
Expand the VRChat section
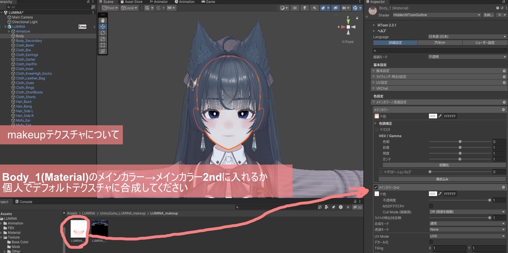[439, 88]
